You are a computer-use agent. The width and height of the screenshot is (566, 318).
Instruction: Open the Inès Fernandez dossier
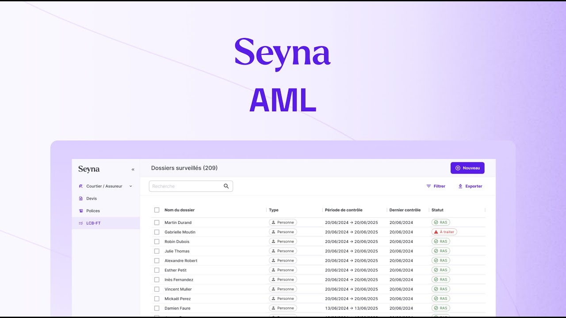[x=179, y=280]
